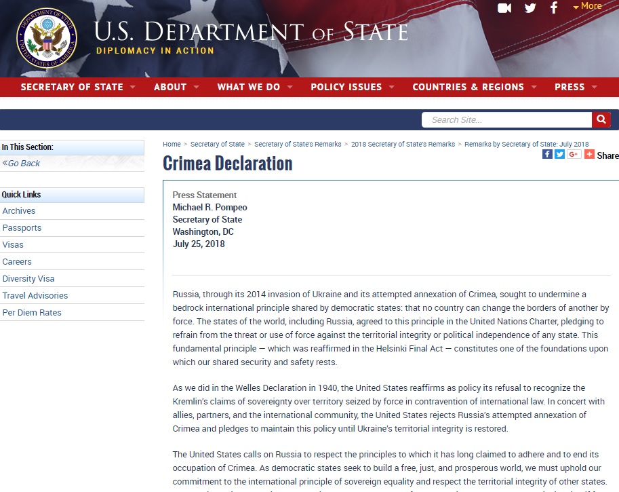619x492 pixels.
Task: Click the Crimea Declaration heading
Action: click(228, 164)
